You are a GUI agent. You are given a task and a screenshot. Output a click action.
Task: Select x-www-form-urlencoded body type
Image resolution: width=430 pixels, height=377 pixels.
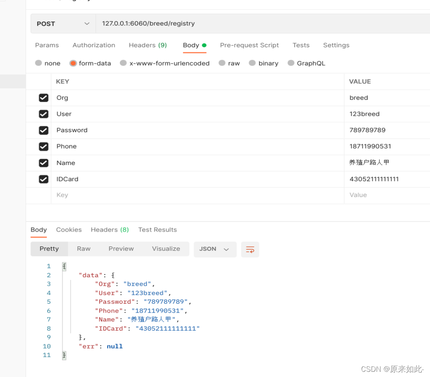click(124, 63)
